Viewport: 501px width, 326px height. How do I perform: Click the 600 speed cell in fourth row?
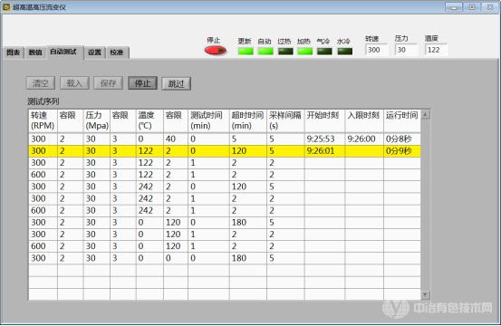43,175
